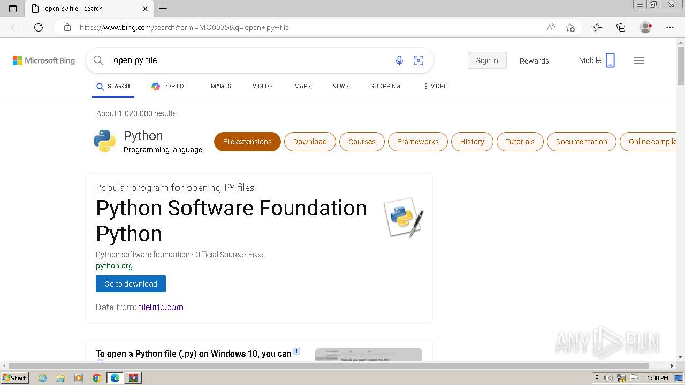
Task: Open the Rewards link
Action: click(534, 61)
